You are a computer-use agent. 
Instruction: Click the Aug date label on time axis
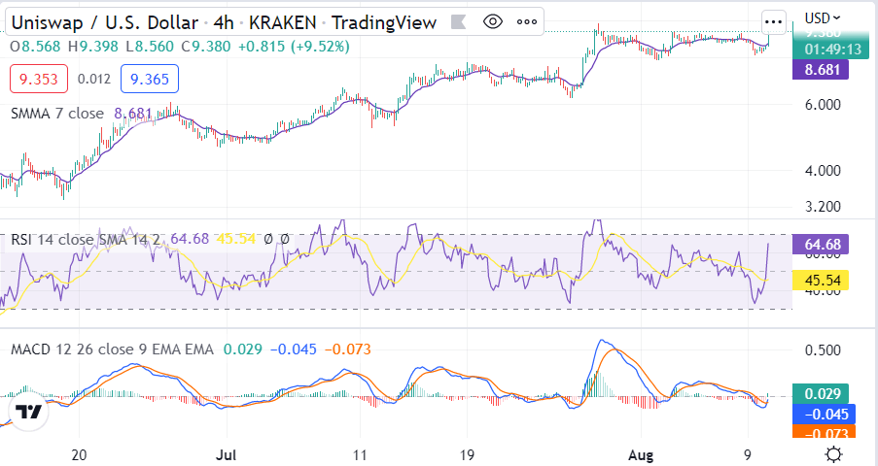pyautogui.click(x=641, y=454)
